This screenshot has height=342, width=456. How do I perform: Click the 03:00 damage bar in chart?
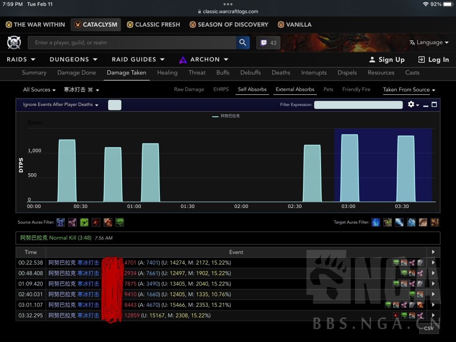[350, 168]
